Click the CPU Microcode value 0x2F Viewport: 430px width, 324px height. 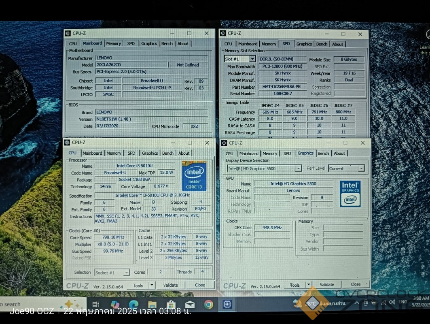point(195,126)
